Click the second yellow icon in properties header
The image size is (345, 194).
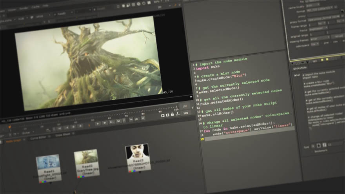tap(327, 59)
